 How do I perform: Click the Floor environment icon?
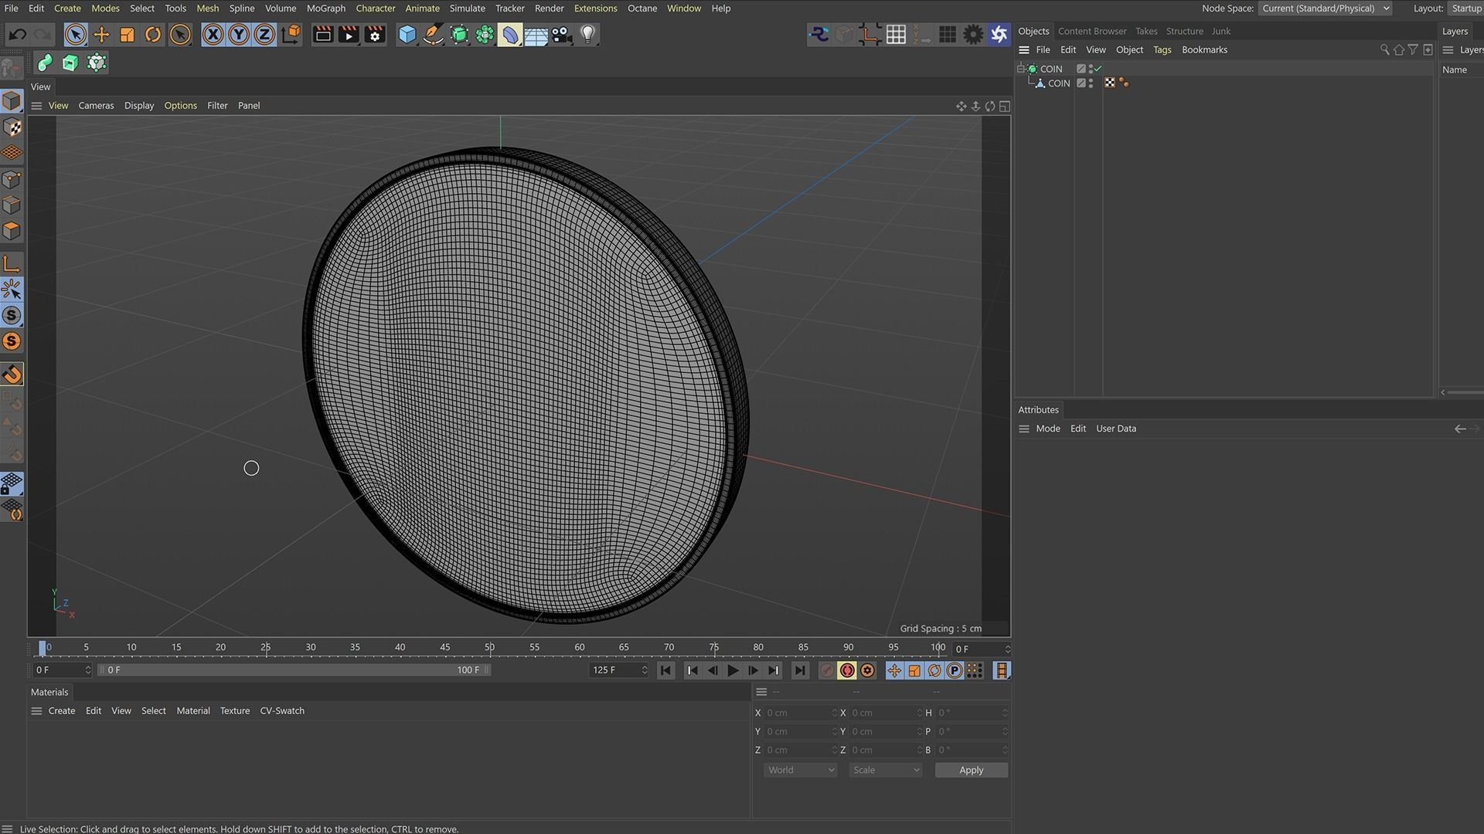(x=536, y=35)
